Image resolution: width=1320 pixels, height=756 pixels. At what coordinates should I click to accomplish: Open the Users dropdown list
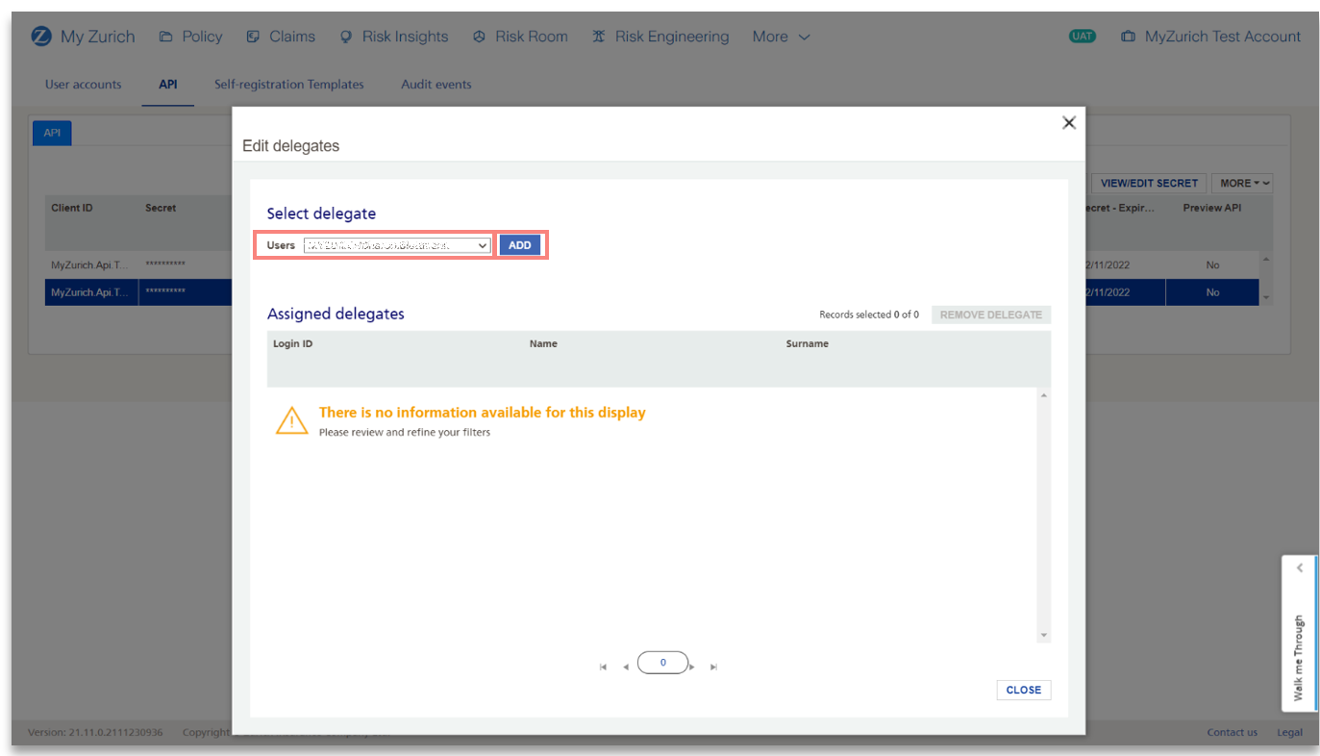click(397, 245)
